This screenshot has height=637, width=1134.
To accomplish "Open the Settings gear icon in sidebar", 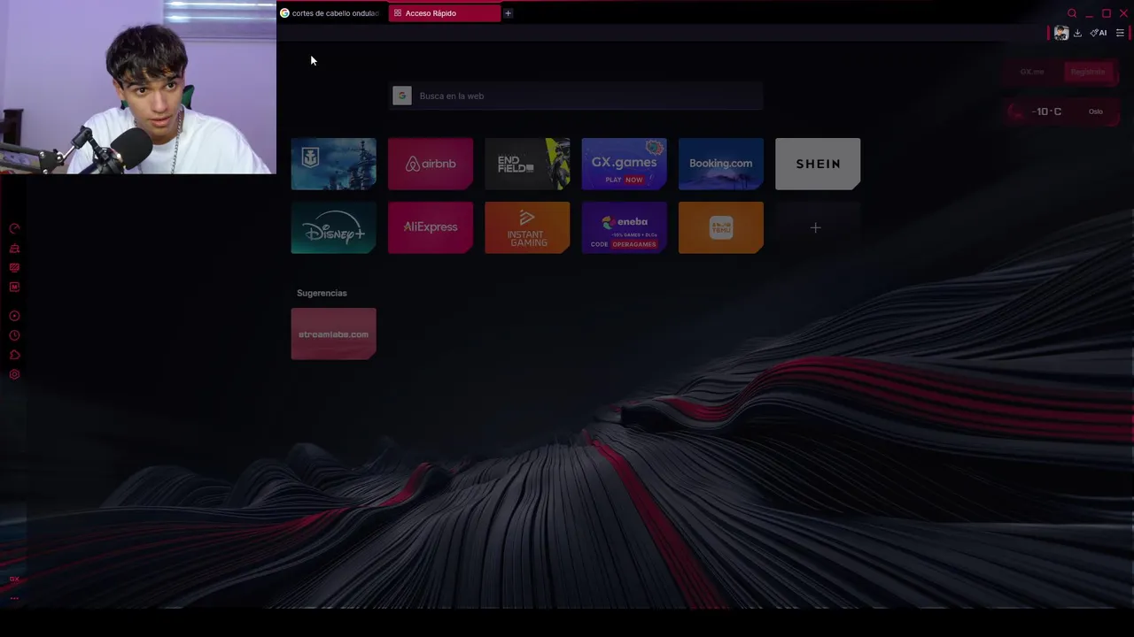I will pyautogui.click(x=14, y=374).
